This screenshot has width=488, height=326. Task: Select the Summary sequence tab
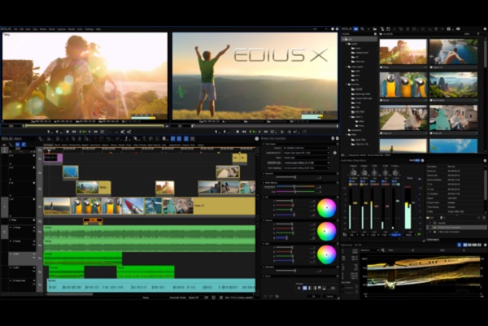(x=49, y=145)
